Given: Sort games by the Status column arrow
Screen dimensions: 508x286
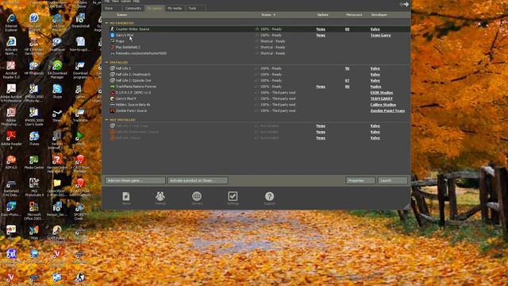Looking at the screenshot, I should tap(274, 15).
